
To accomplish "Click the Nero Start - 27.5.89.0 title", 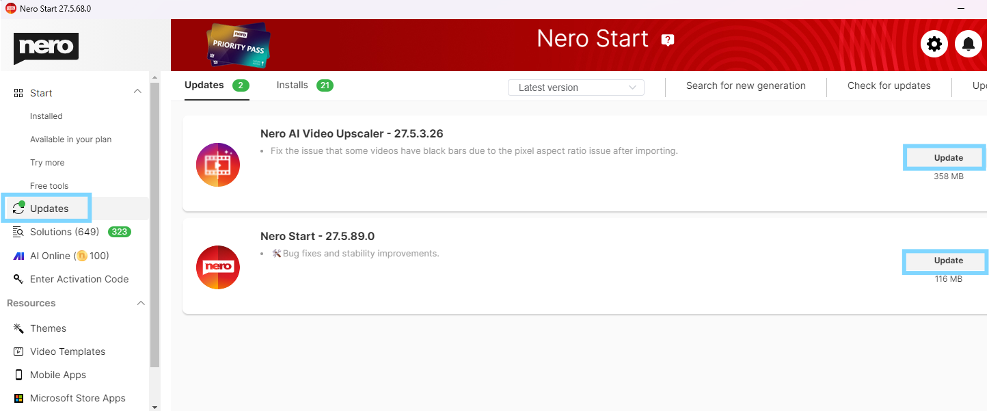I will (x=317, y=237).
